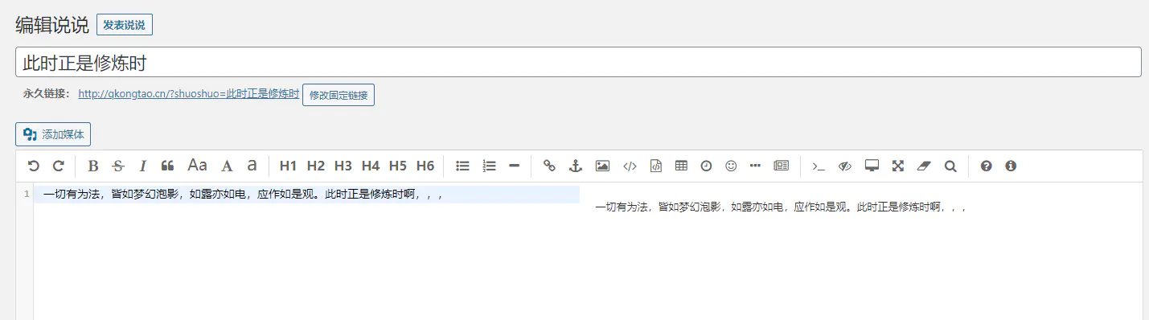Screen dimensions: 1149x320
Task: Insert inline code
Action: (x=630, y=166)
